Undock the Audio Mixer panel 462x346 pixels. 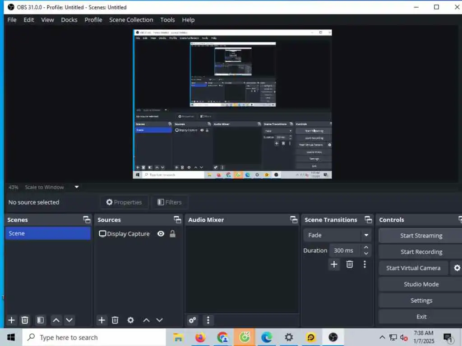point(294,219)
